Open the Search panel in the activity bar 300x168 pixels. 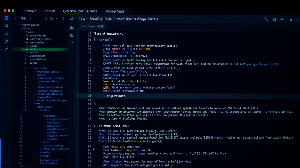pos(6,26)
